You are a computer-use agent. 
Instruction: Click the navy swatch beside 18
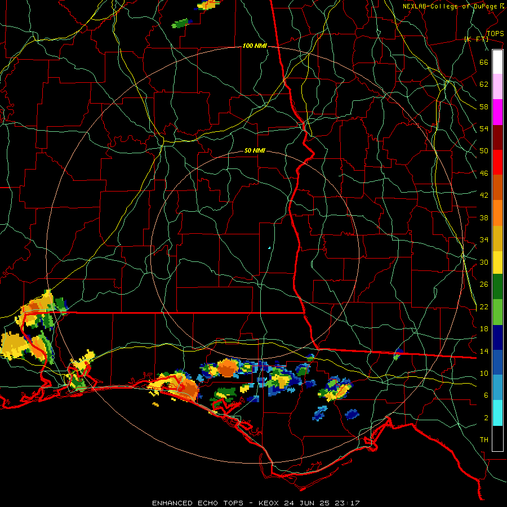pyautogui.click(x=497, y=337)
